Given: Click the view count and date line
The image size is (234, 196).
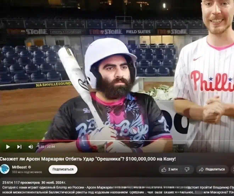Looking at the screenshot, I should coord(34,183).
